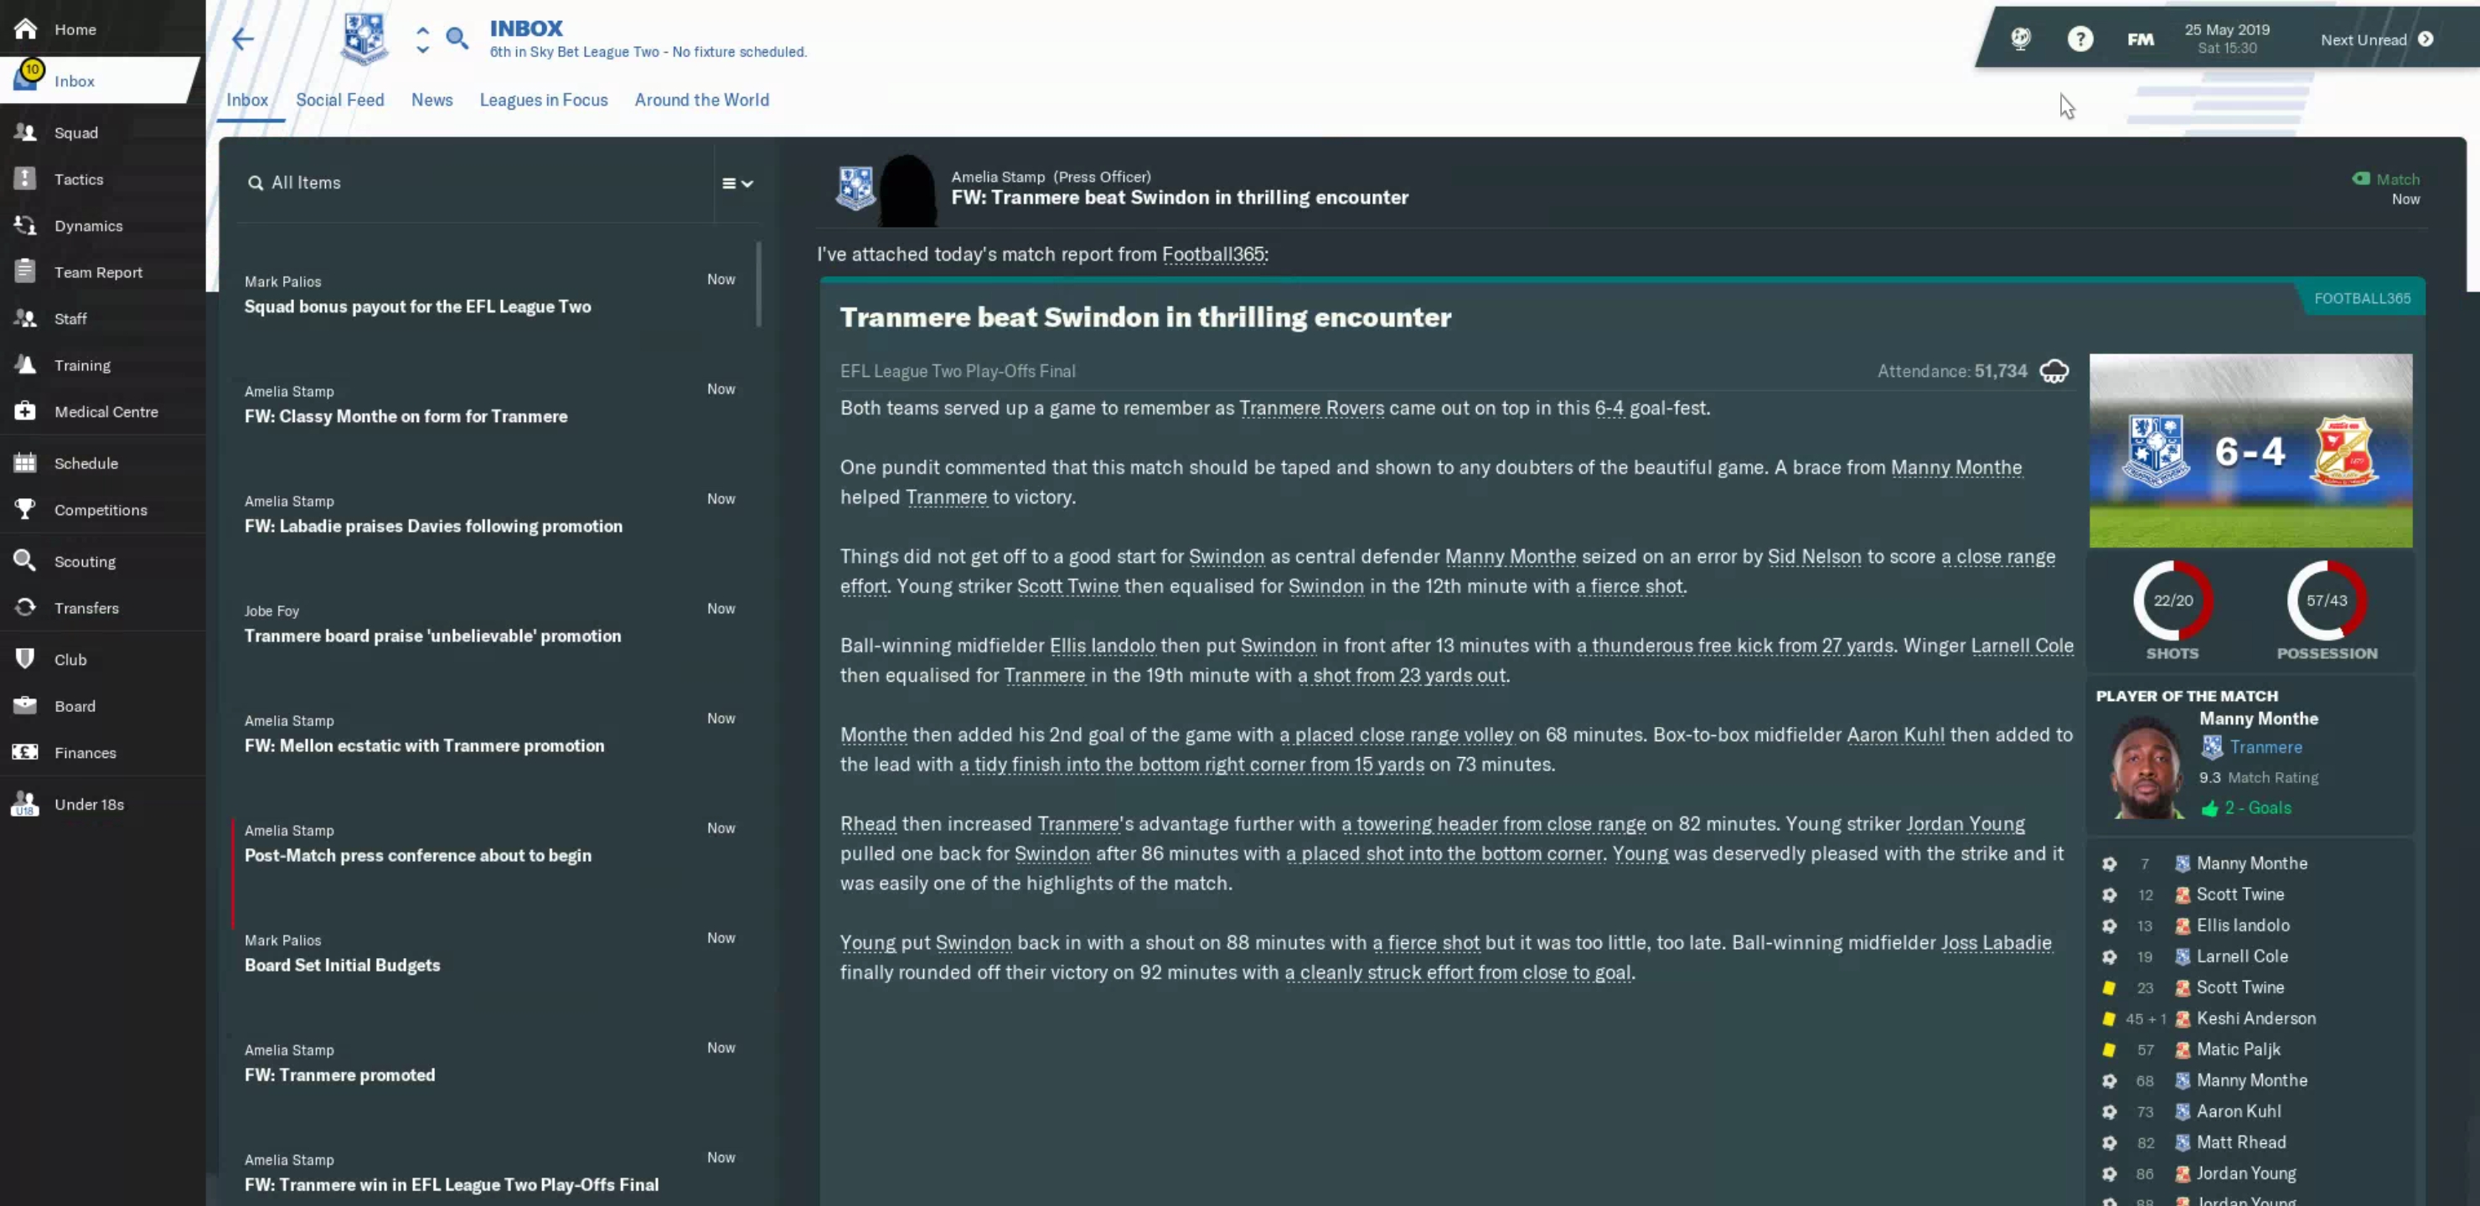Click the help question mark icon
The height and width of the screenshot is (1206, 2480).
(x=2080, y=39)
